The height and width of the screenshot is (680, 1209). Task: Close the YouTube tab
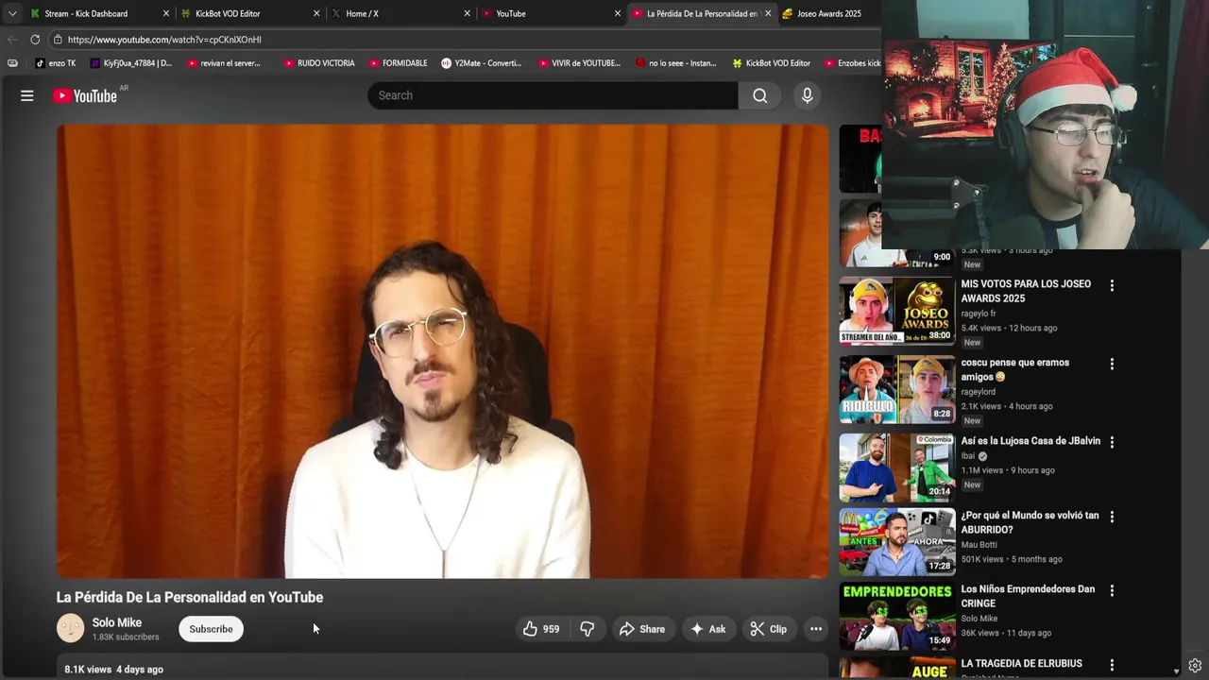618,13
